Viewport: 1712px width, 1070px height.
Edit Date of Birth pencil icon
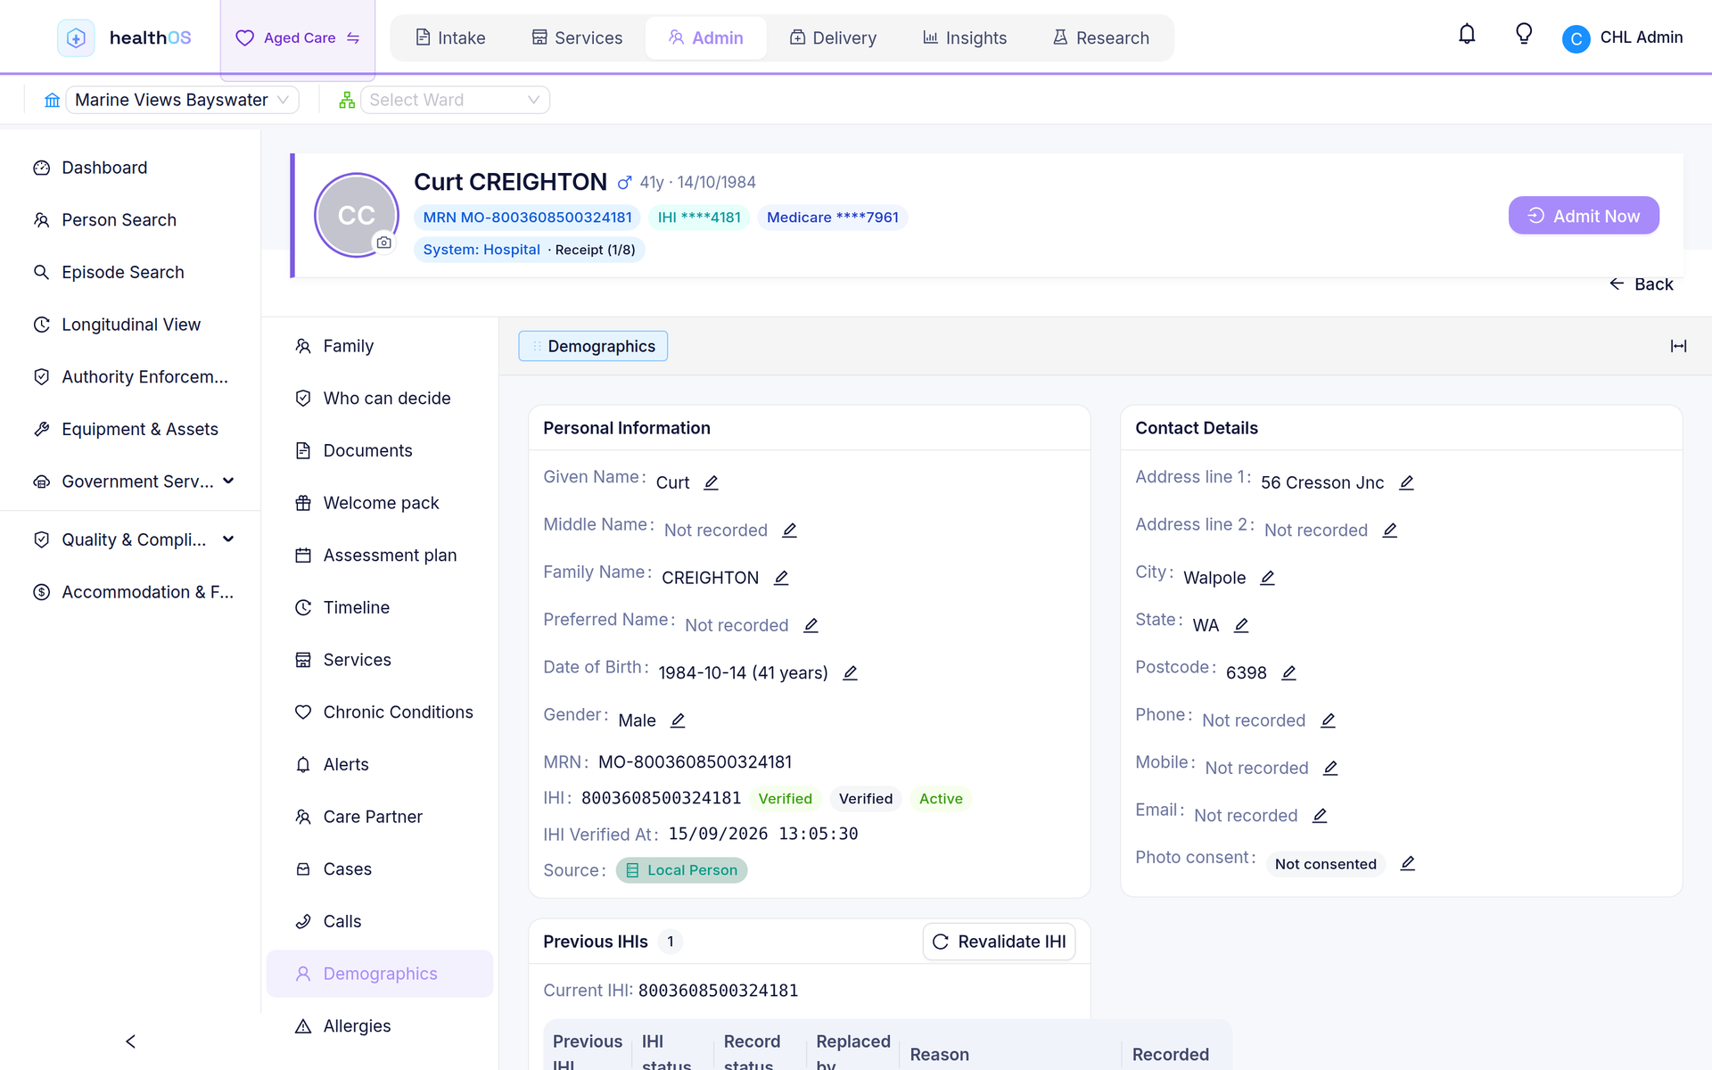pos(850,672)
